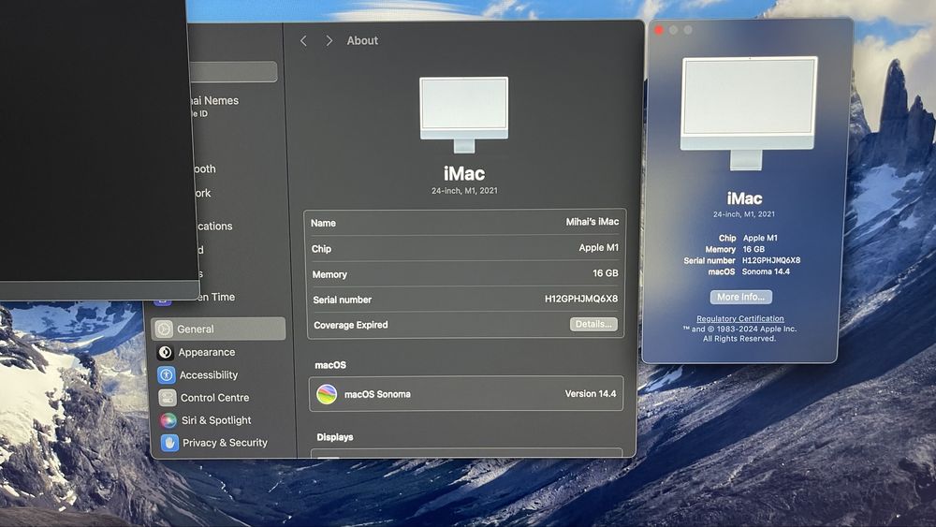Click the search field in Settings sidebar
Image resolution: width=936 pixels, height=527 pixels.
pyautogui.click(x=234, y=72)
